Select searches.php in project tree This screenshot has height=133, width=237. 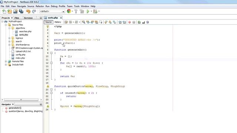click(25, 31)
